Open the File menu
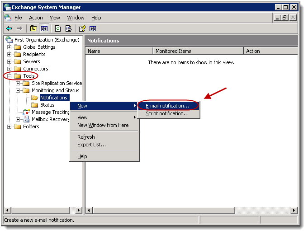308x234 pixels. tap(18, 18)
